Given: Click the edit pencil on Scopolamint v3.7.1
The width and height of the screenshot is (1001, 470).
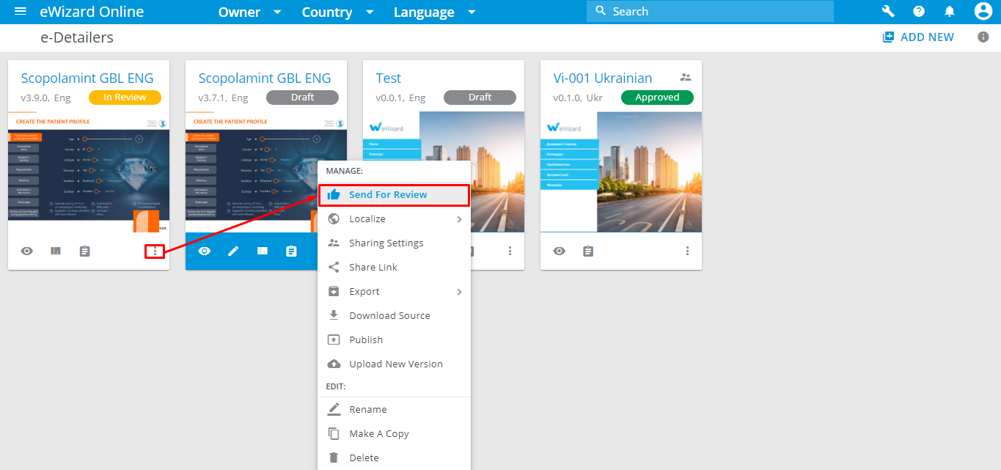Looking at the screenshot, I should pos(233,251).
